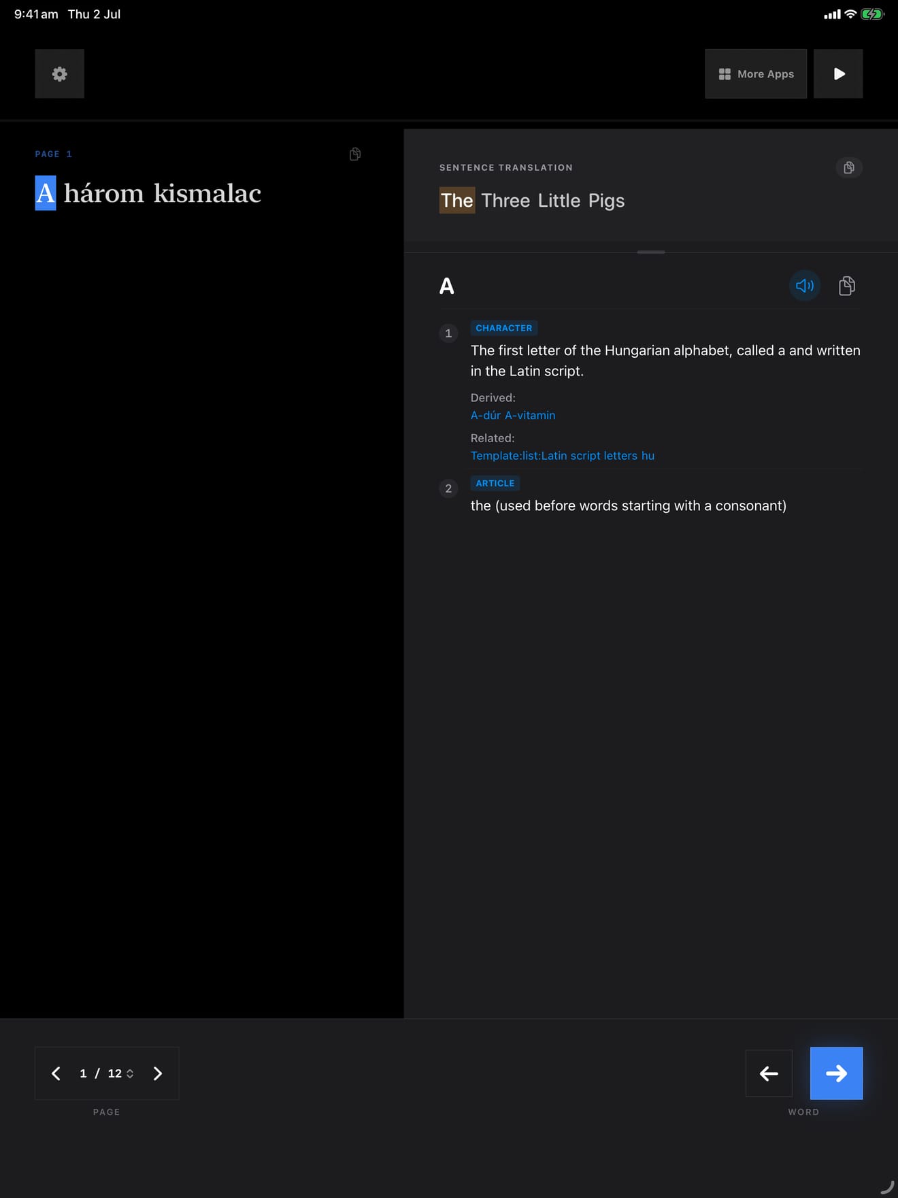Open the derived term A-dúr
Viewport: 898px width, 1198px height.
coord(486,415)
